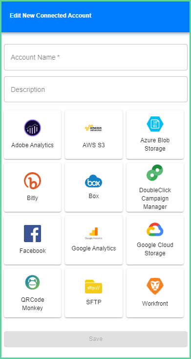
Task: Choose the DoubleClick Campaign Manager icon
Action: pyautogui.click(x=155, y=173)
